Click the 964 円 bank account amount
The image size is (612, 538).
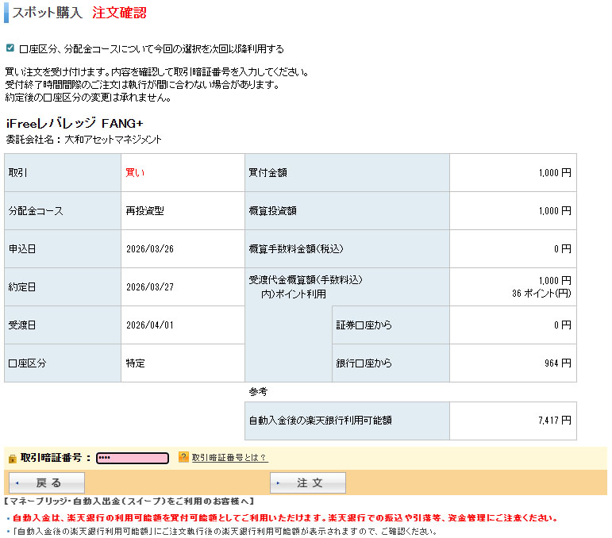[x=559, y=363]
